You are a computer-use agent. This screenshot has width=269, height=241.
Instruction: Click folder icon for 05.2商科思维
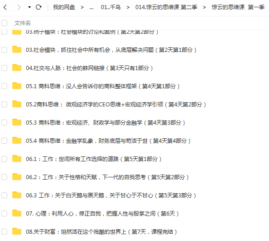pos(17,104)
